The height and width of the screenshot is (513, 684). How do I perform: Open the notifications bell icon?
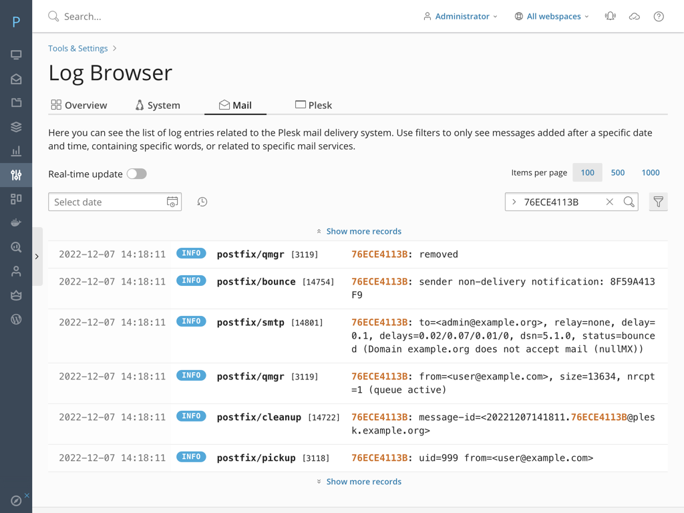611,17
